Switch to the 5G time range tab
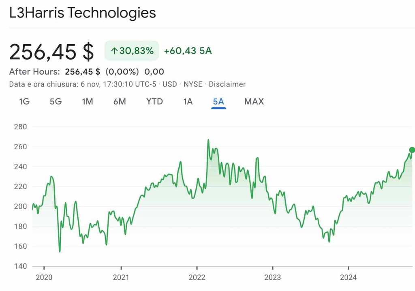Screen dimensions: 415x291 pos(56,101)
